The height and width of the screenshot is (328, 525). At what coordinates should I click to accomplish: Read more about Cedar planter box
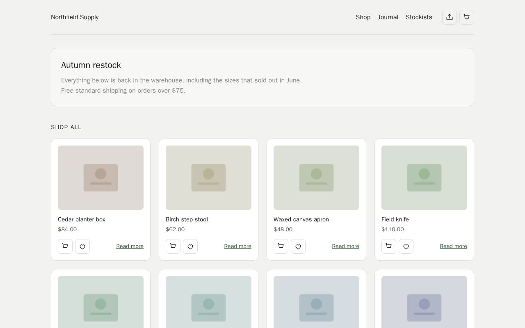point(130,246)
